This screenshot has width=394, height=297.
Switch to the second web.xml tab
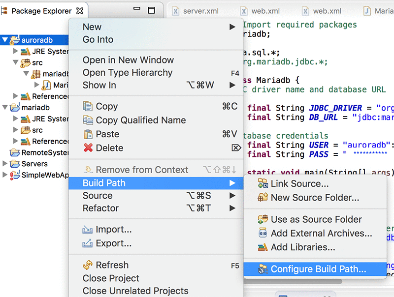(x=322, y=11)
